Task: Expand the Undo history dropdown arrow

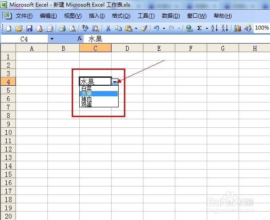Action: pyautogui.click(x=164, y=28)
